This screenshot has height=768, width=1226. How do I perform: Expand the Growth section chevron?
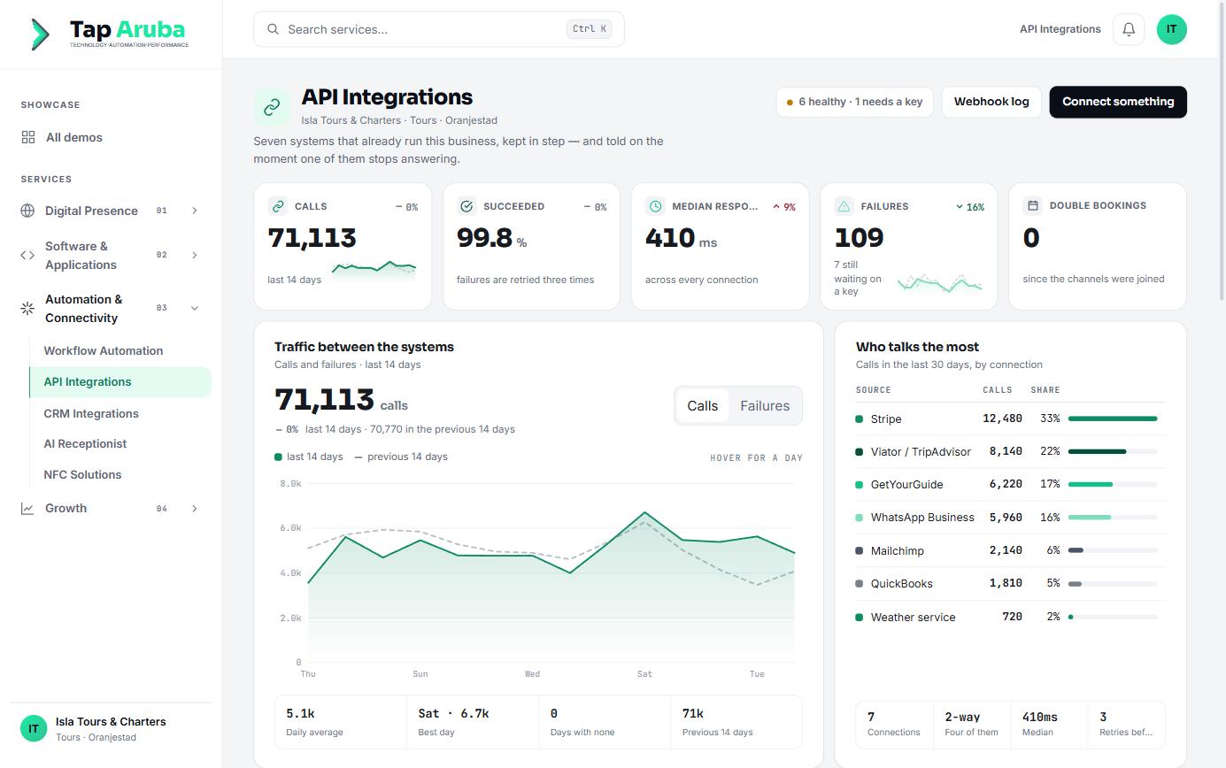tap(195, 508)
